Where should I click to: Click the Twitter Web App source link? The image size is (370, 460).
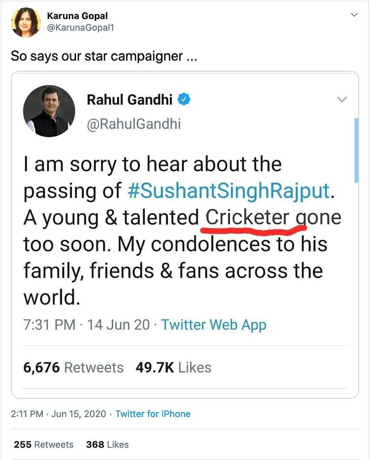[x=214, y=325]
